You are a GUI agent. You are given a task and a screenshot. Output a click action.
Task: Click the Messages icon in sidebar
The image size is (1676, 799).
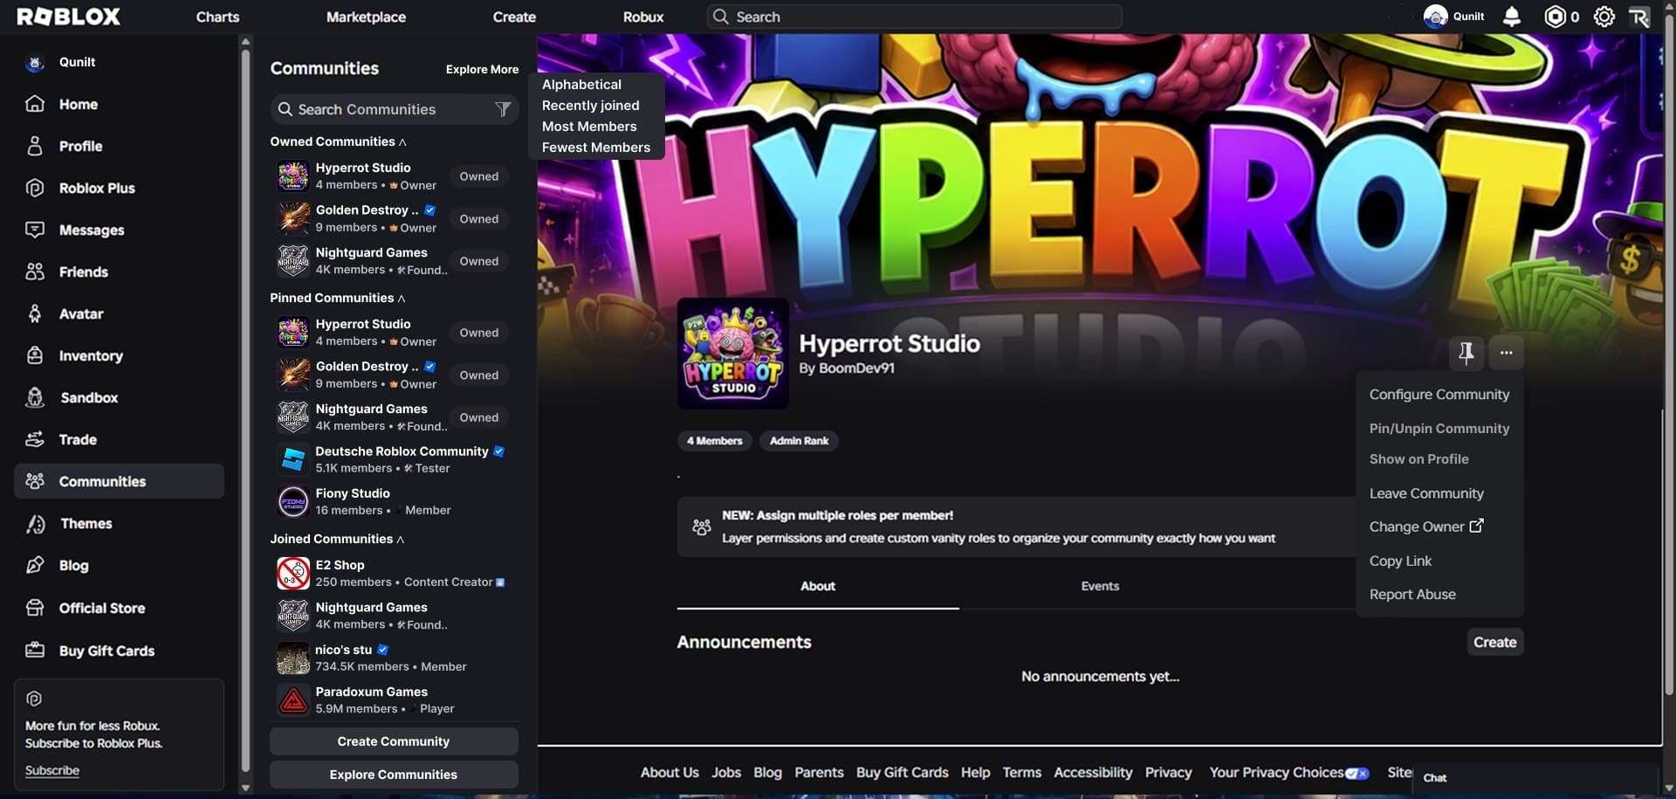pos(35,230)
